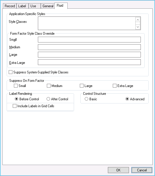Open the General tab
This screenshot has width=155, height=176.
(x=48, y=6)
